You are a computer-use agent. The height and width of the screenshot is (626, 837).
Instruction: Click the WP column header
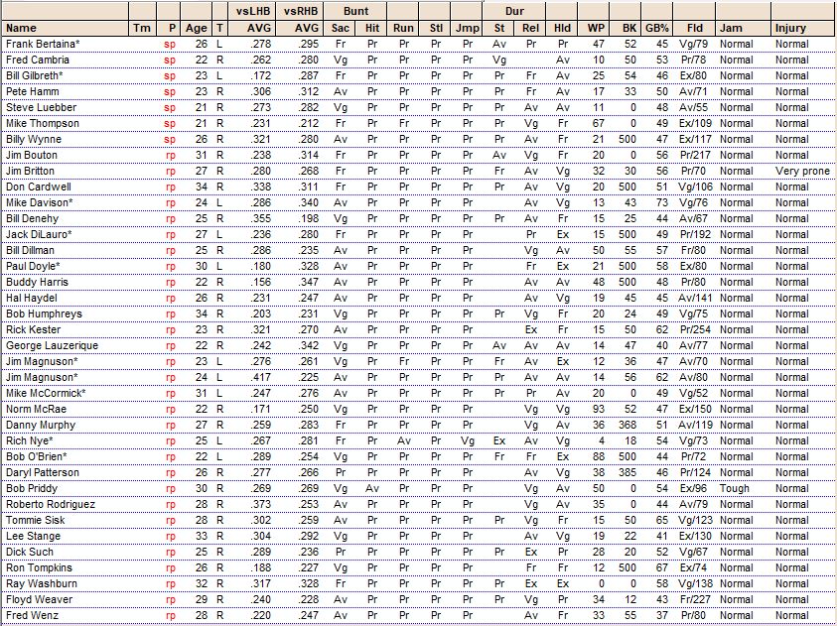(596, 28)
